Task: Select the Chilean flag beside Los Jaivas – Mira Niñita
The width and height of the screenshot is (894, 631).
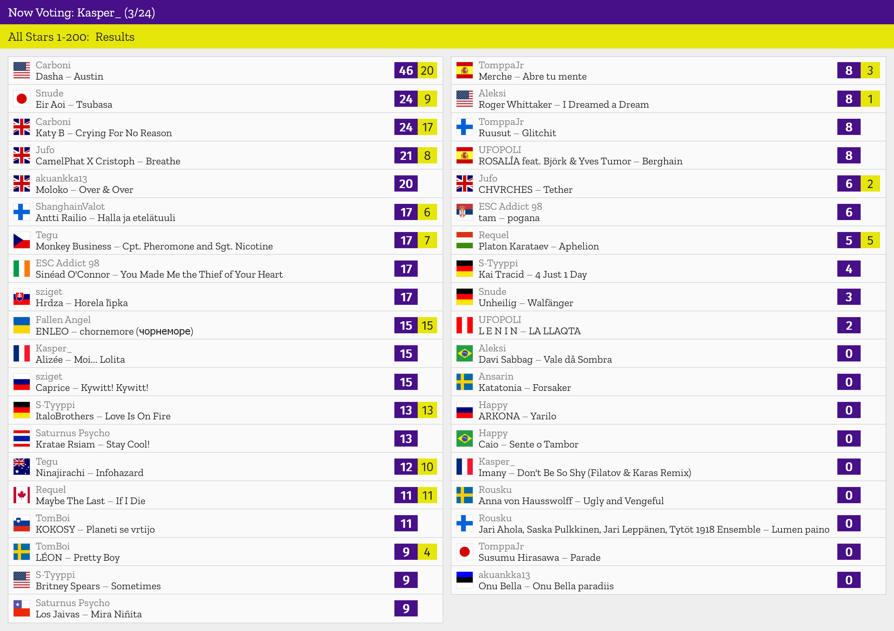Action: pyautogui.click(x=21, y=608)
